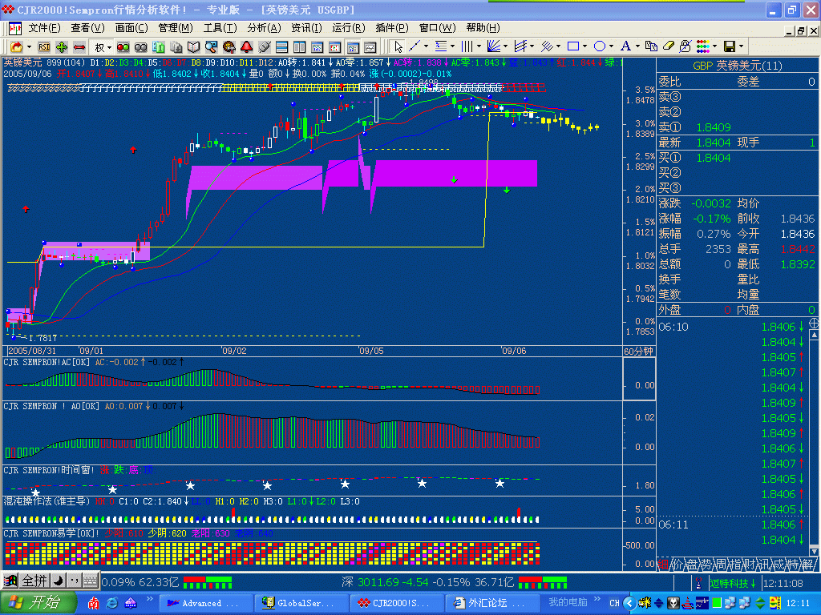
Task: Open the 查看(V) menu
Action: click(88, 28)
